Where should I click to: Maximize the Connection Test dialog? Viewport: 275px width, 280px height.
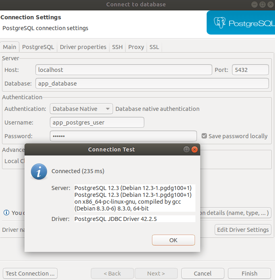tap(187, 149)
